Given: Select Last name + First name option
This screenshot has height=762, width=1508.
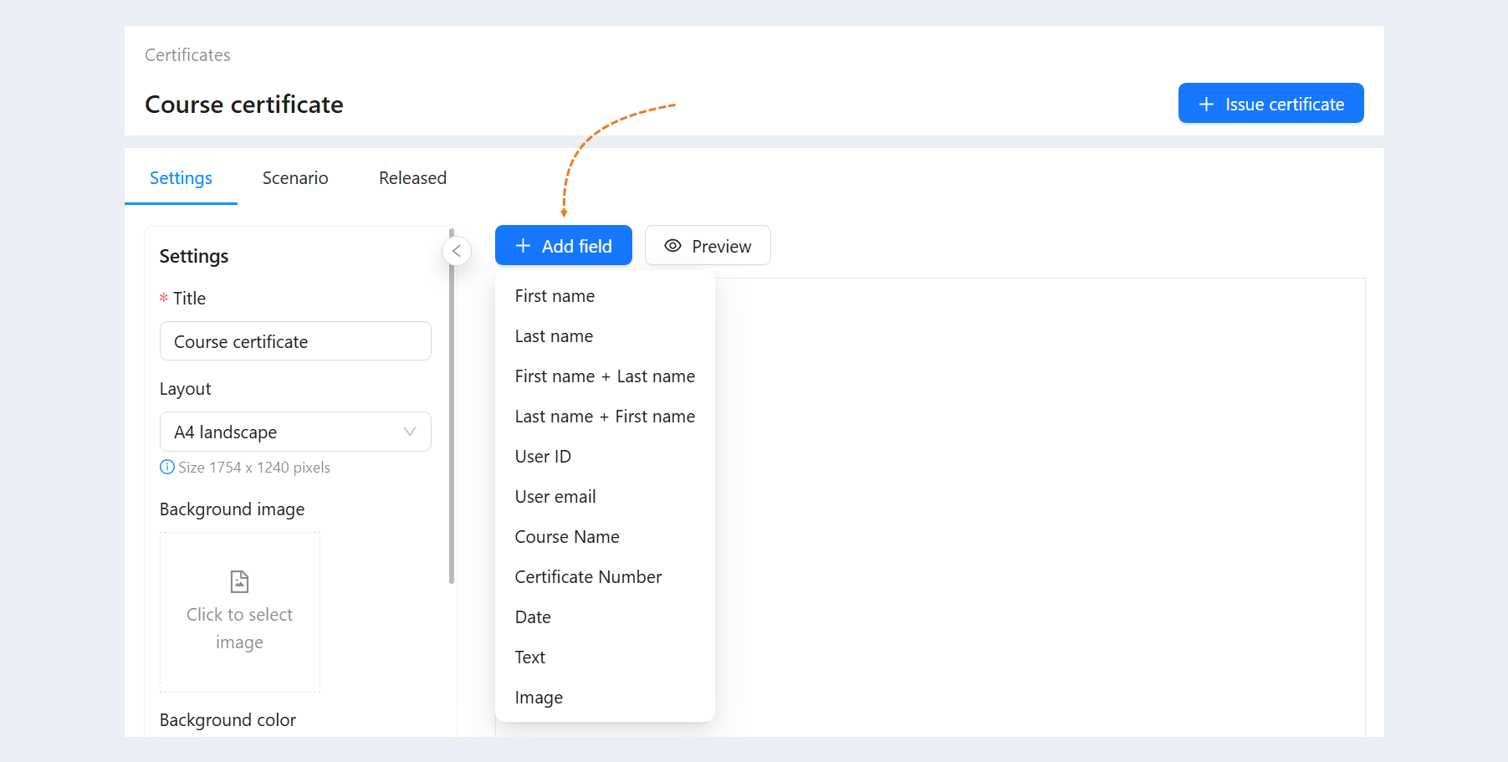Looking at the screenshot, I should tap(605, 417).
